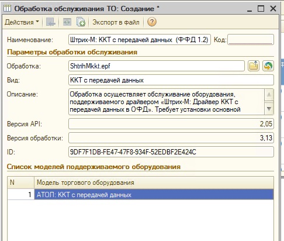This screenshot has height=241, width=284.
Task: Click the Описание scroll down arrow
Action: [269, 108]
